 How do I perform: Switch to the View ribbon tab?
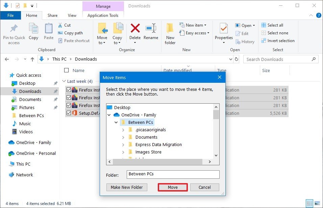(72, 15)
